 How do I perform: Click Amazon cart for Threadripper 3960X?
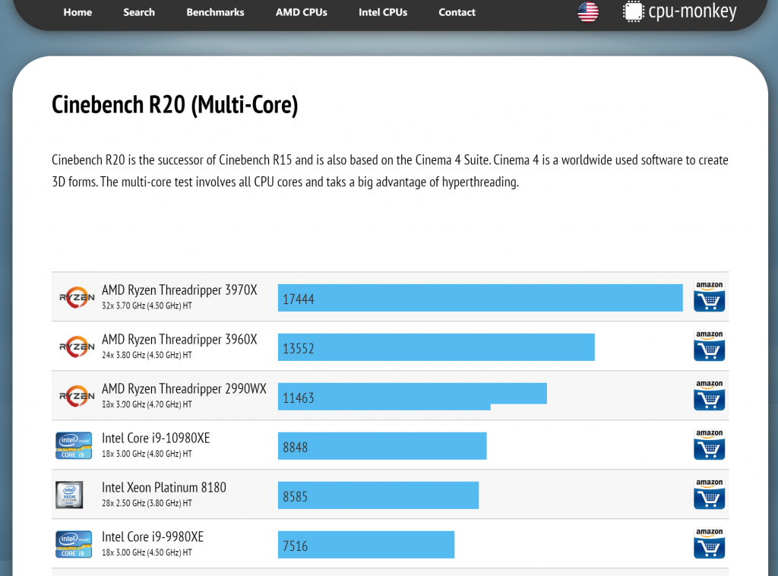[709, 346]
